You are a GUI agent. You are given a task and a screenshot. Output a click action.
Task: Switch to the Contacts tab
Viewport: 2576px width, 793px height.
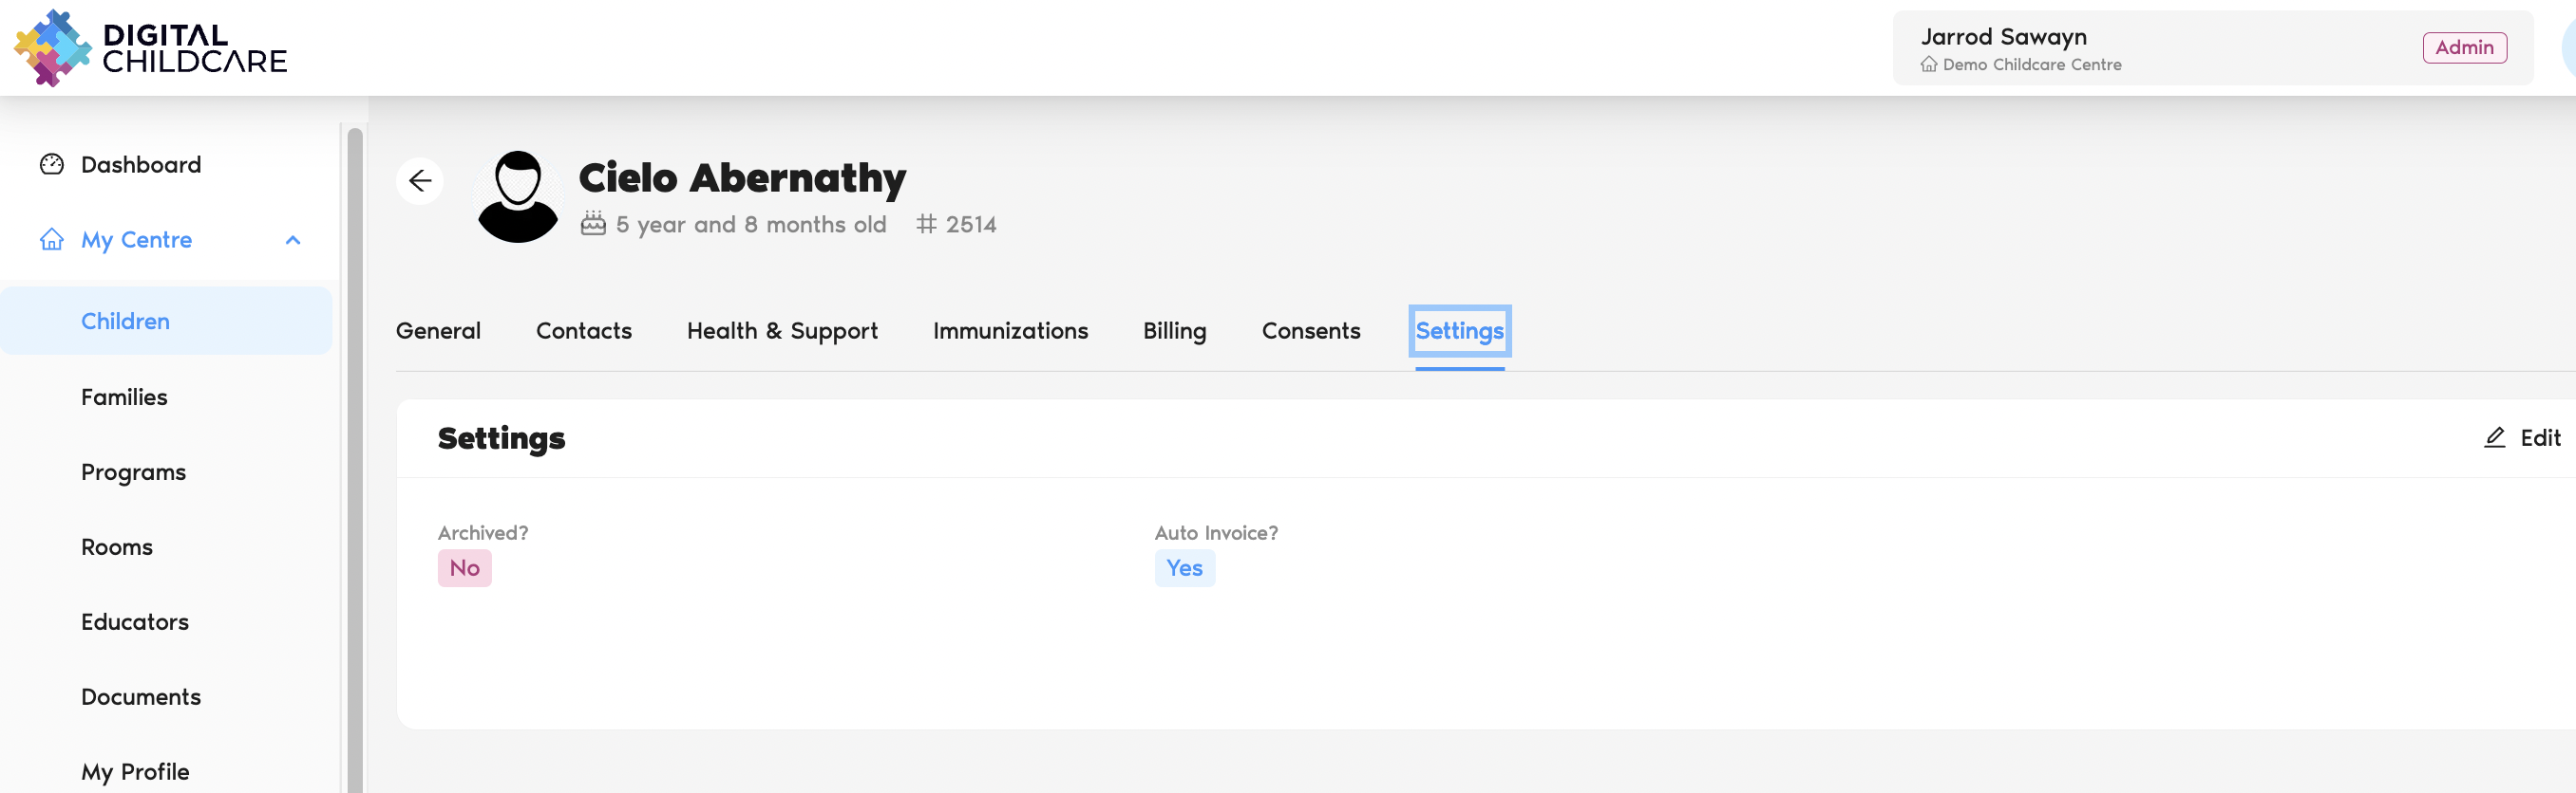[x=584, y=331]
